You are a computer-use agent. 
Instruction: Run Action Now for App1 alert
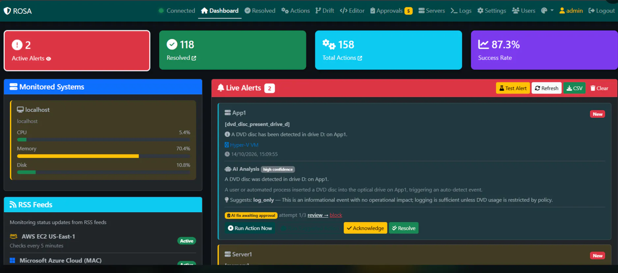250,228
